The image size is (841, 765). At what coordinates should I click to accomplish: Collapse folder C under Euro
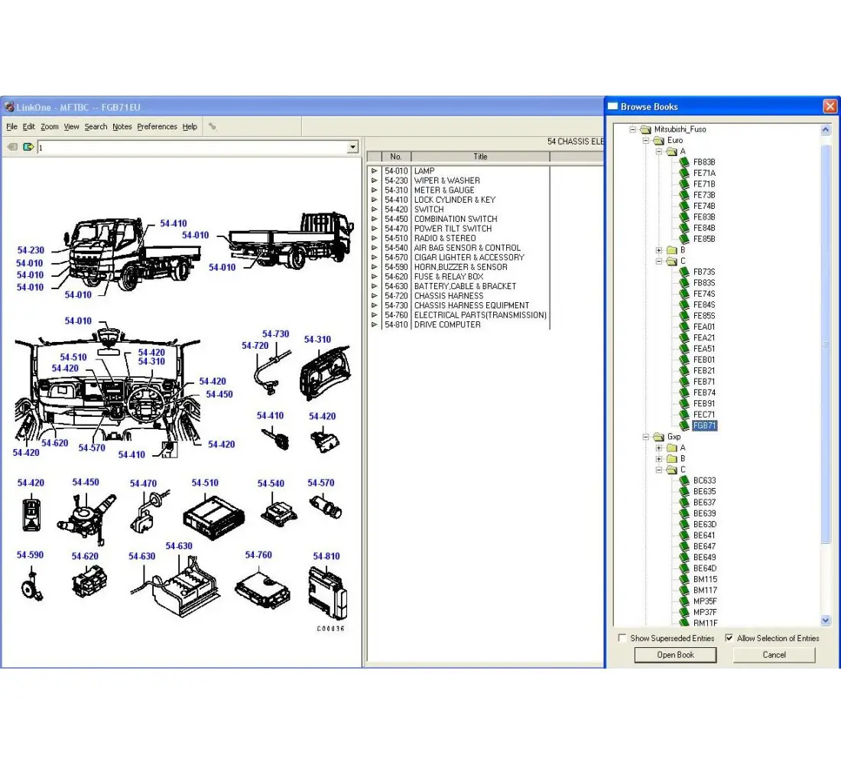[x=658, y=261]
